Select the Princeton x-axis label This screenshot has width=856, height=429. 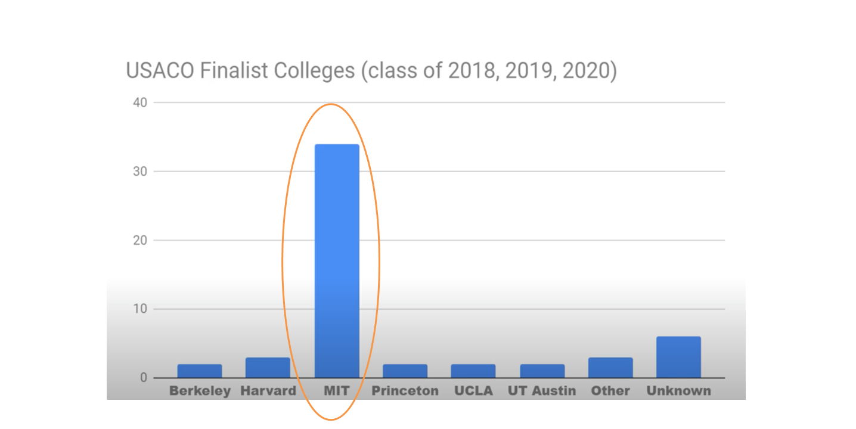click(405, 391)
